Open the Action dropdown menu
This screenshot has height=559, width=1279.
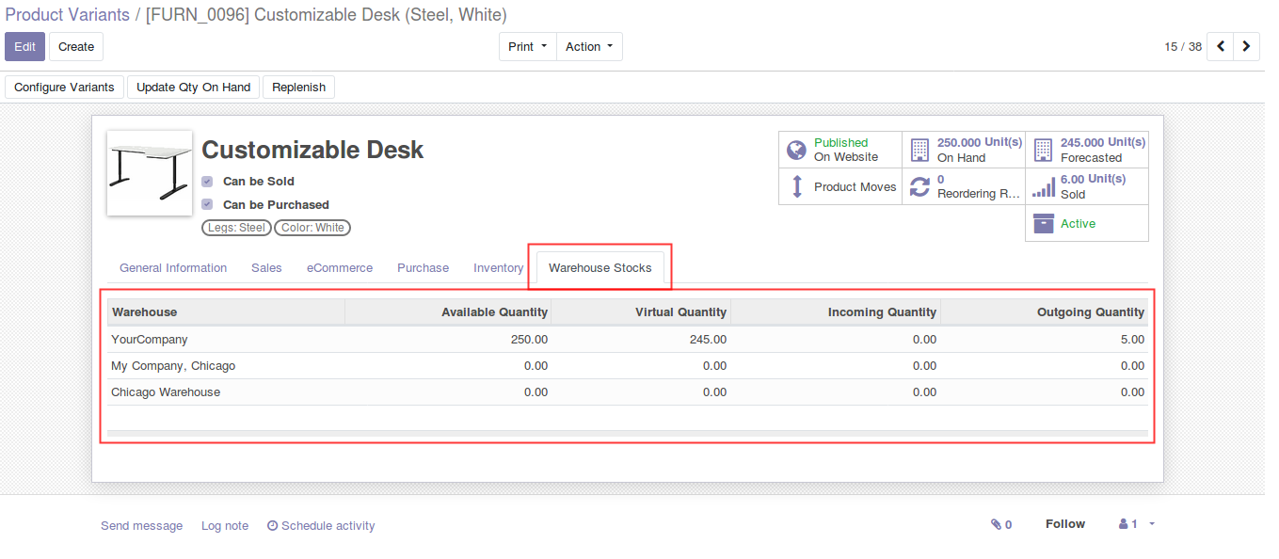(589, 47)
